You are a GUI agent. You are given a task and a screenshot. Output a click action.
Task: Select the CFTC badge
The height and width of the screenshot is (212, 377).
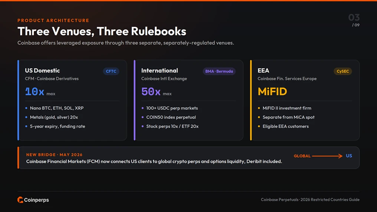[111, 71]
